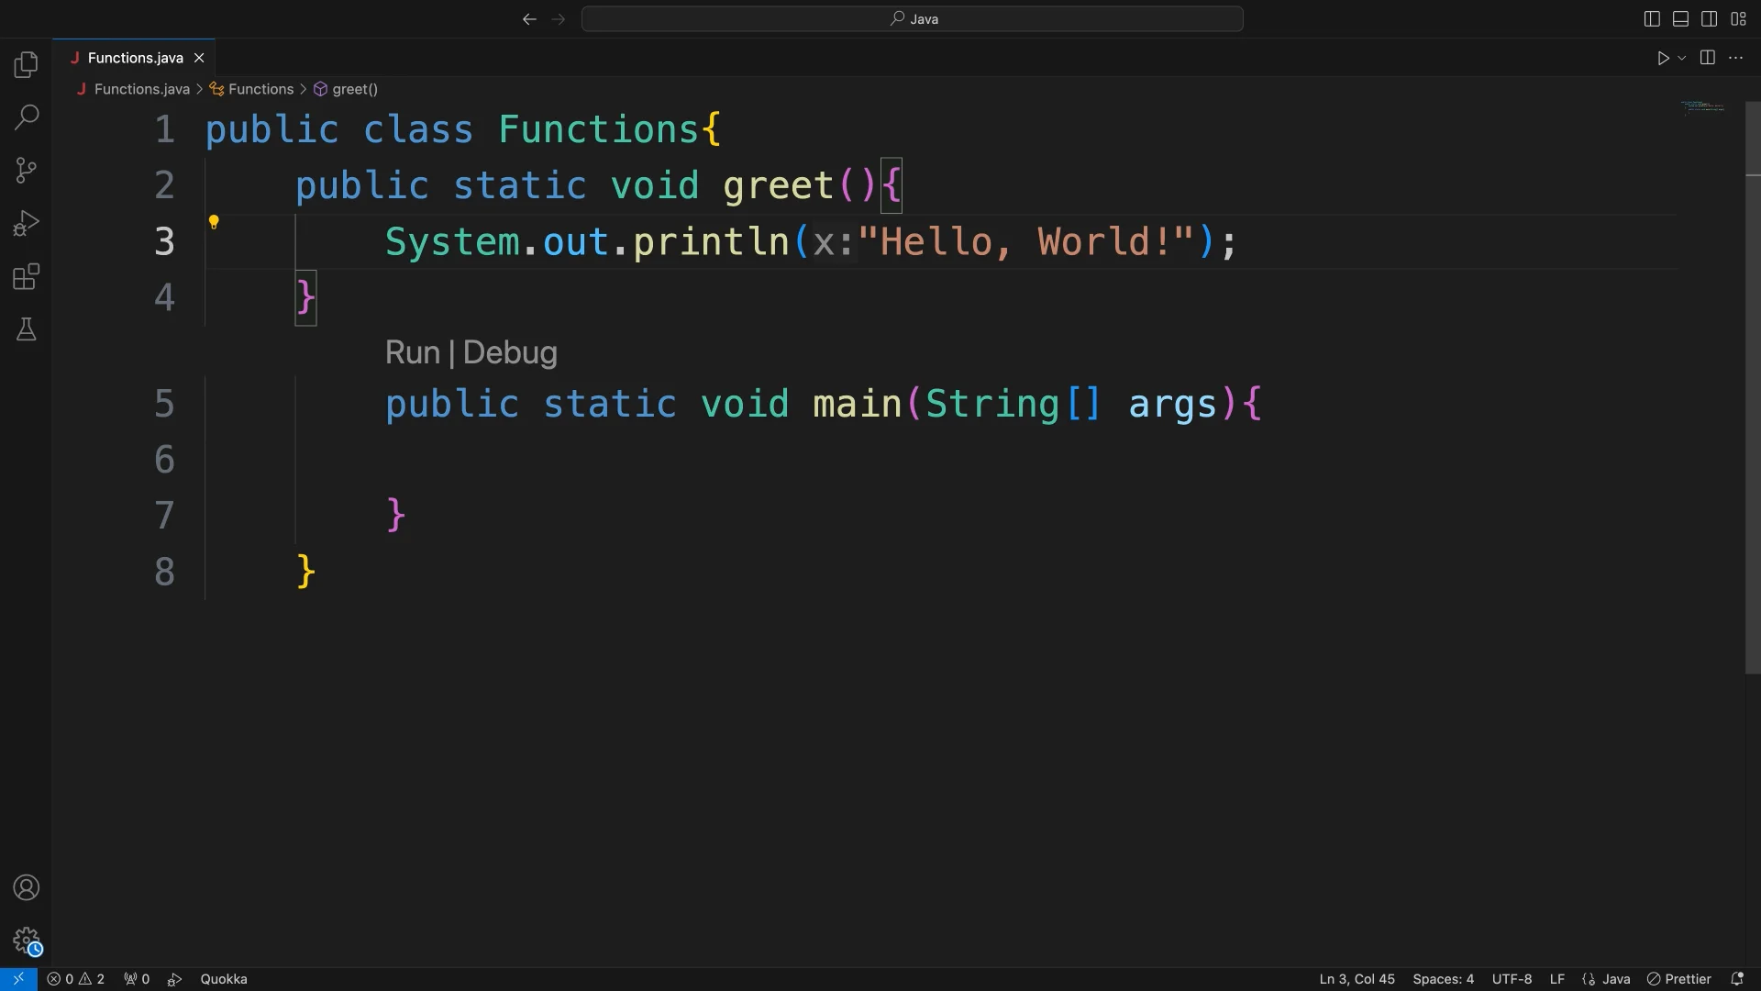Open the Search view icon

[27, 117]
